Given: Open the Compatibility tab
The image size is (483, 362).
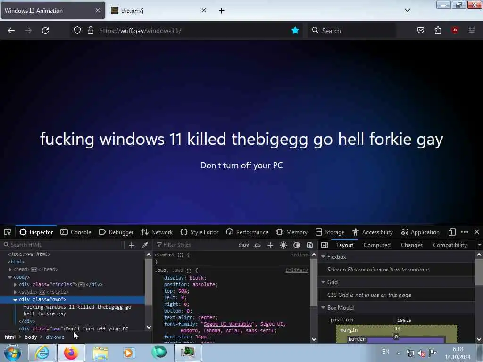Looking at the screenshot, I should click(x=450, y=245).
